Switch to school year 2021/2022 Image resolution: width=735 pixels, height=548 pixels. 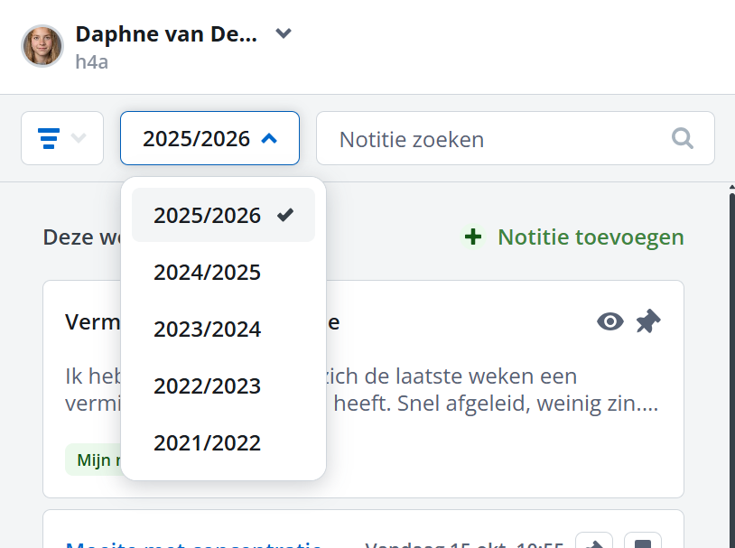[x=208, y=442]
